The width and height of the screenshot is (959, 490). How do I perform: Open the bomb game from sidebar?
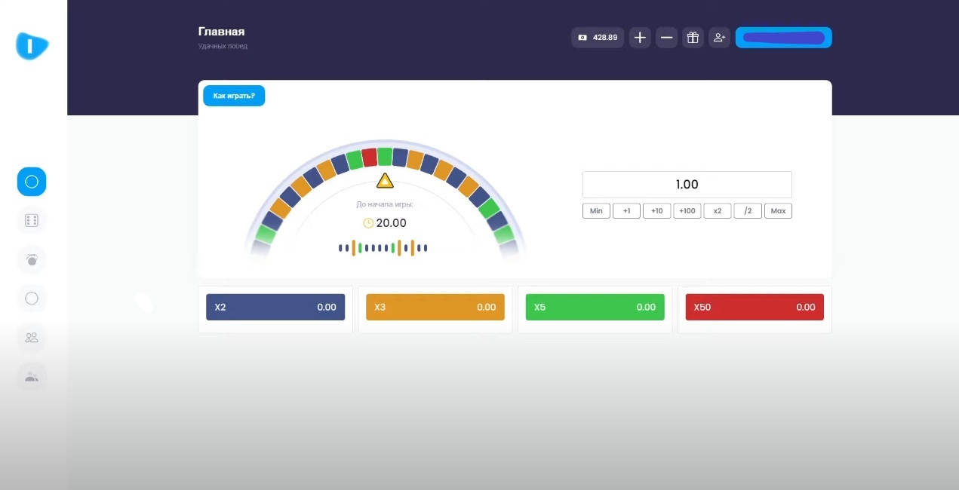click(32, 259)
